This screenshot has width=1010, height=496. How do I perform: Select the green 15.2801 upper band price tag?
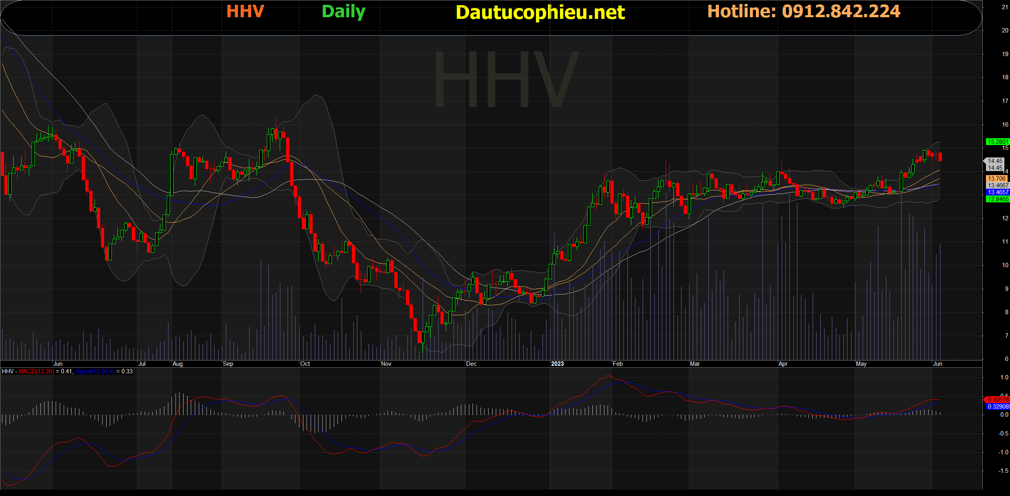pos(997,142)
